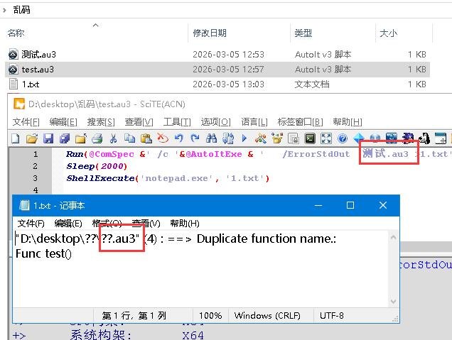Click 'Func test()' text in Notepad
452x340 pixels.
click(43, 253)
